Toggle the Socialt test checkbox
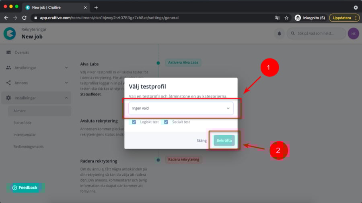 coord(166,122)
